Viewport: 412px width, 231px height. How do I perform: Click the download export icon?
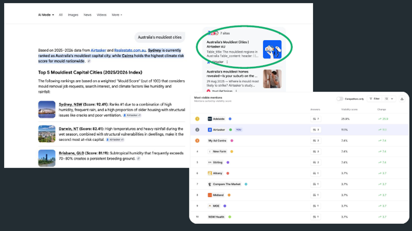click(x=402, y=99)
